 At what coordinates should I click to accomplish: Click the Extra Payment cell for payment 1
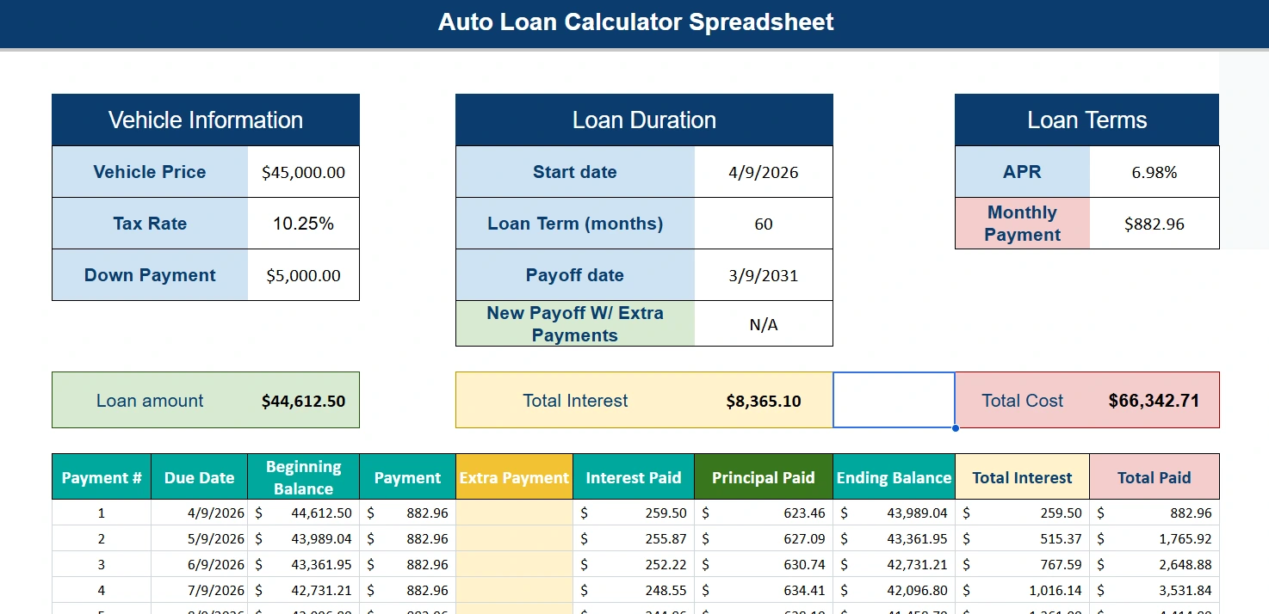tap(514, 512)
